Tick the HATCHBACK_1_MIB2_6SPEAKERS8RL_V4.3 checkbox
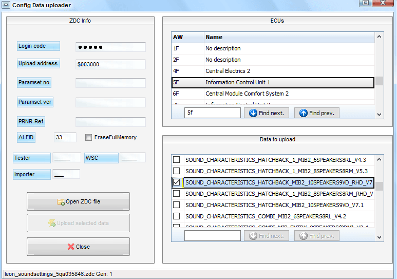The height and width of the screenshot is (279, 397). coord(177,160)
